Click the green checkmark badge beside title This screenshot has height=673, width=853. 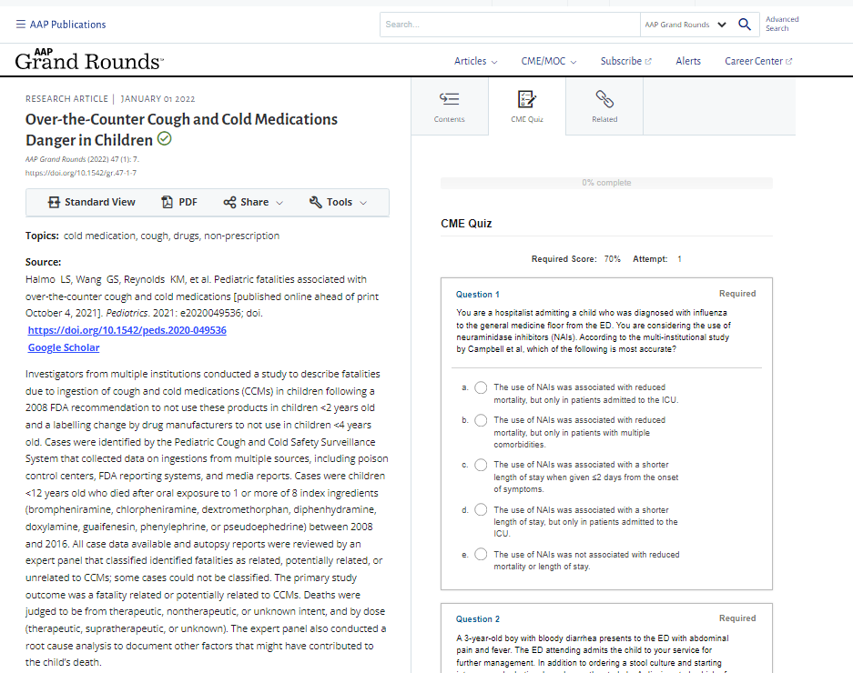(165, 139)
